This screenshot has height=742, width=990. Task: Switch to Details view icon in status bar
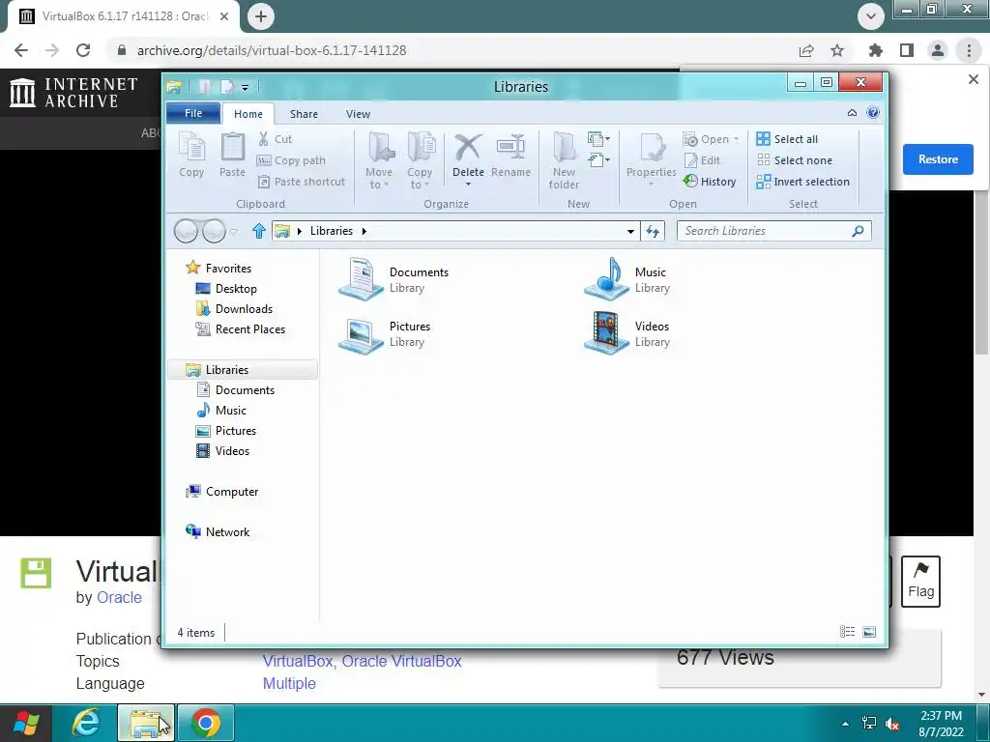[x=847, y=632]
